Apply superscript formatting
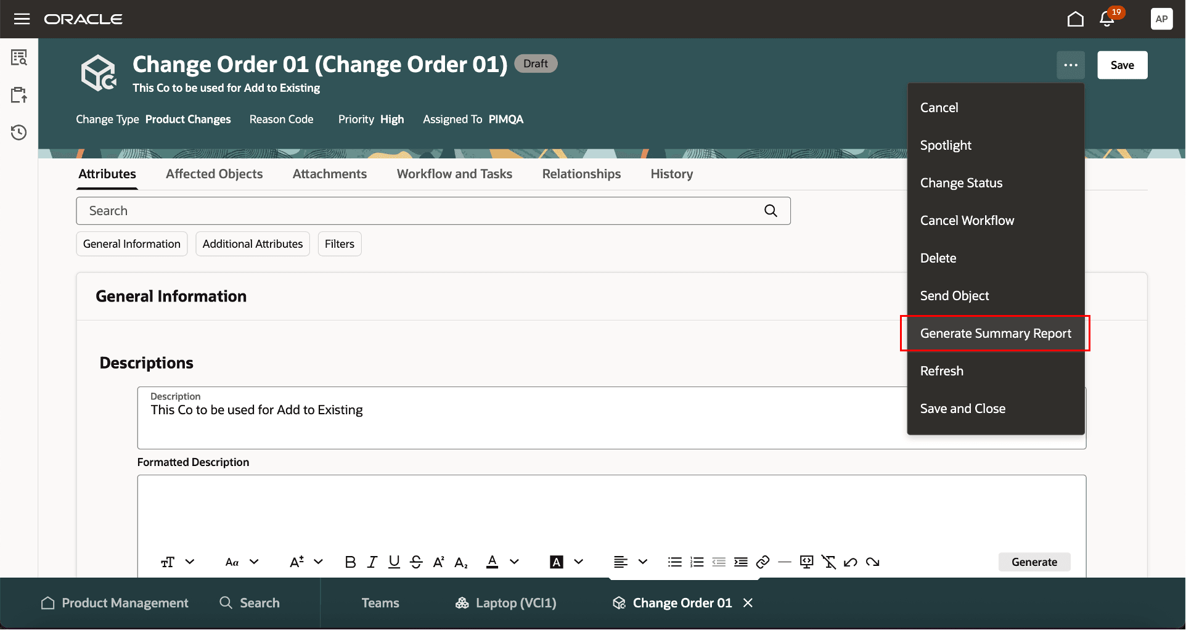This screenshot has width=1186, height=630. pyautogui.click(x=438, y=562)
